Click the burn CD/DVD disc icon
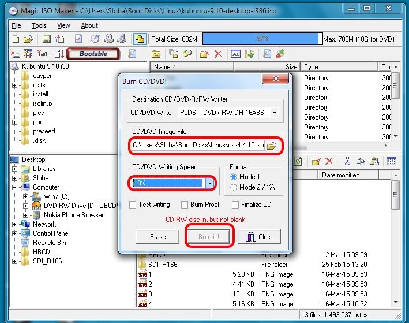The width and height of the screenshot is (409, 323). 95,39
